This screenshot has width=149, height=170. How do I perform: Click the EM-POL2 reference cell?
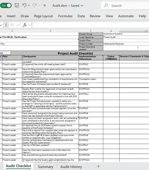91,96
